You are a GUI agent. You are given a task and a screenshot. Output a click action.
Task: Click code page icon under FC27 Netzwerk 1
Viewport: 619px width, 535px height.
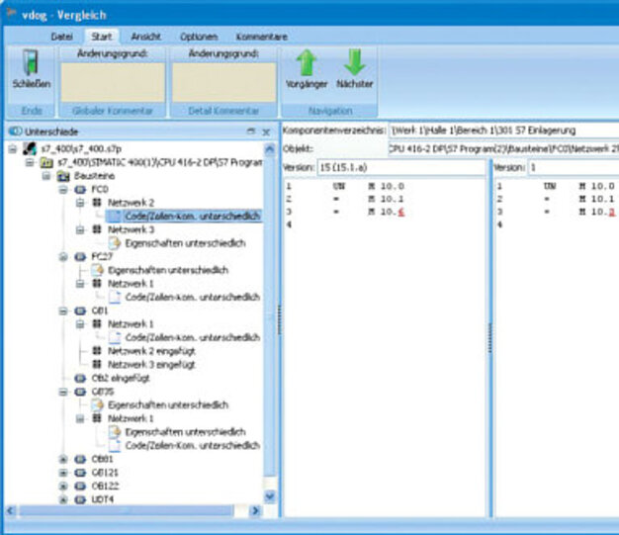click(115, 297)
